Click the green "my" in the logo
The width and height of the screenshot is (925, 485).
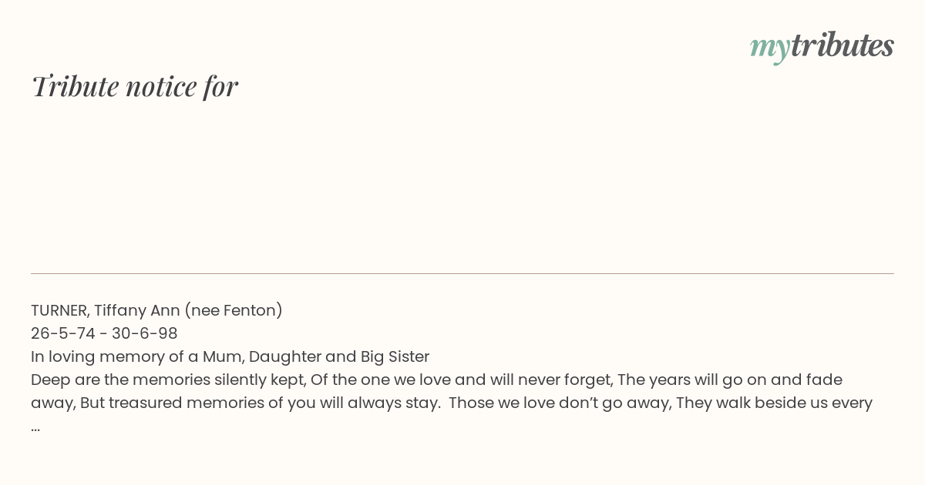(769, 48)
